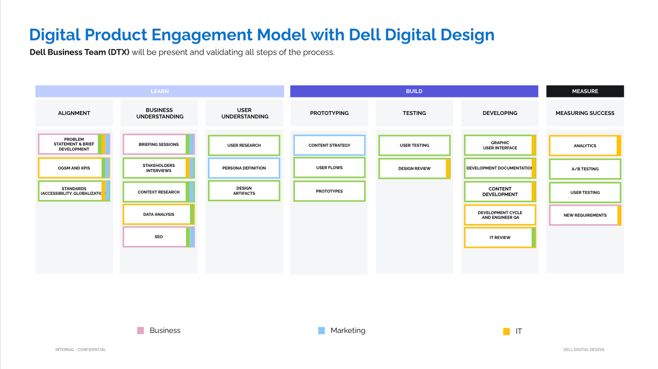Screen dimensions: 658x369
Task: Click the "Business" legend label
Action: tap(165, 330)
